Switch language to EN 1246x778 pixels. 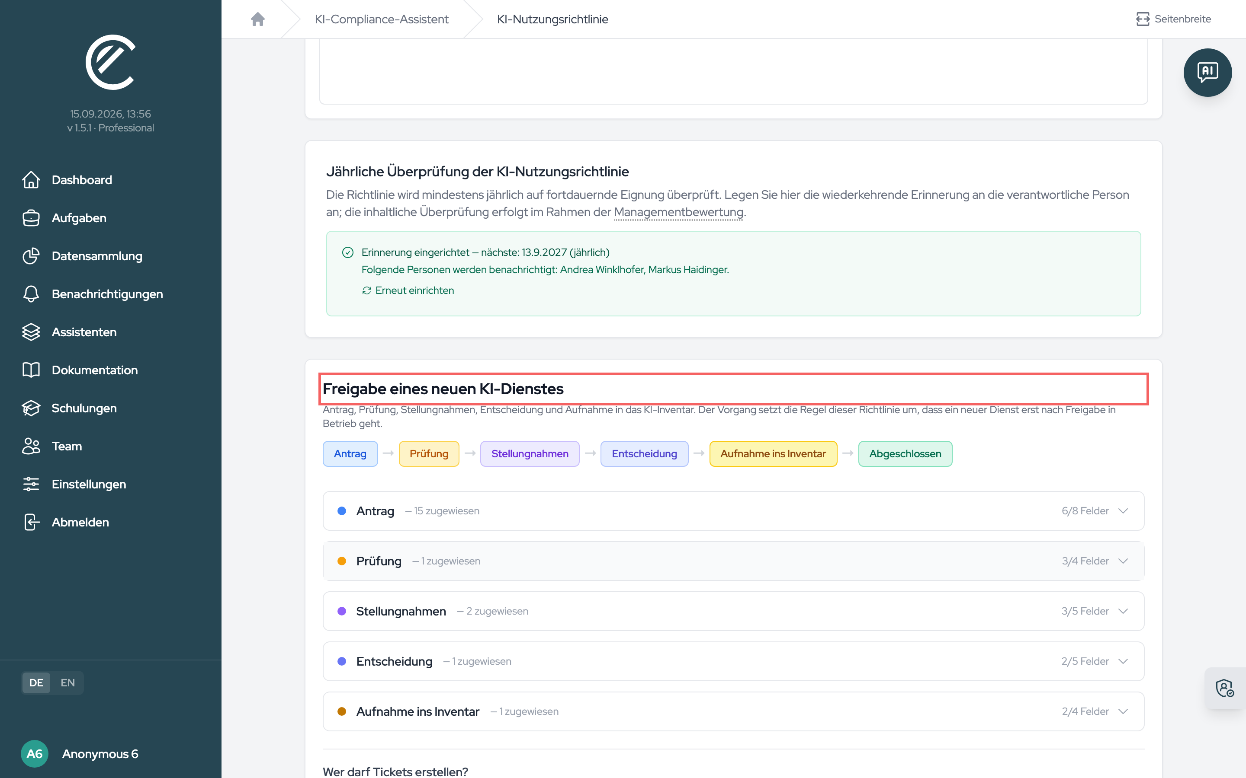(x=67, y=683)
